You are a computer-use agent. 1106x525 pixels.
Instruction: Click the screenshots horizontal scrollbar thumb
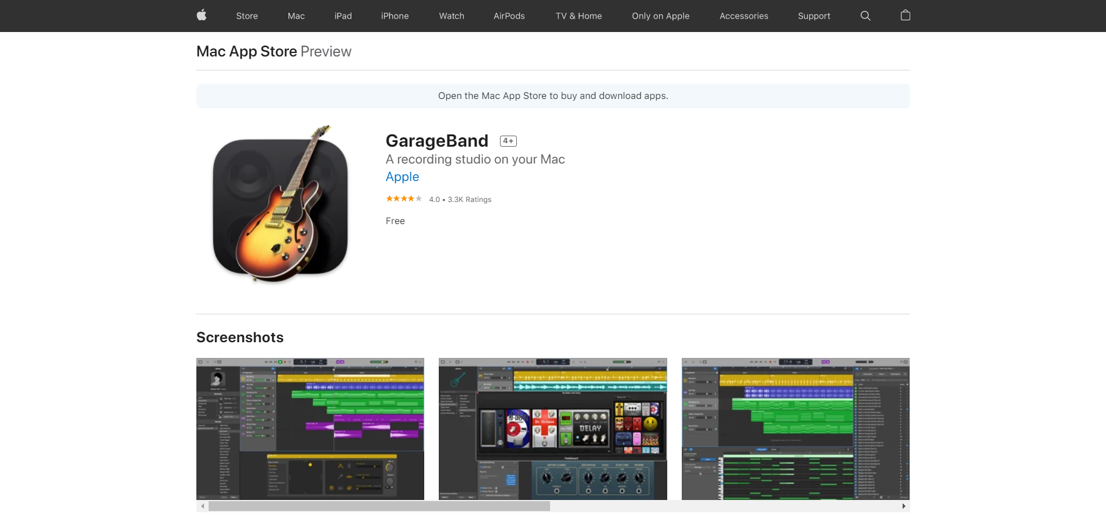(x=379, y=506)
